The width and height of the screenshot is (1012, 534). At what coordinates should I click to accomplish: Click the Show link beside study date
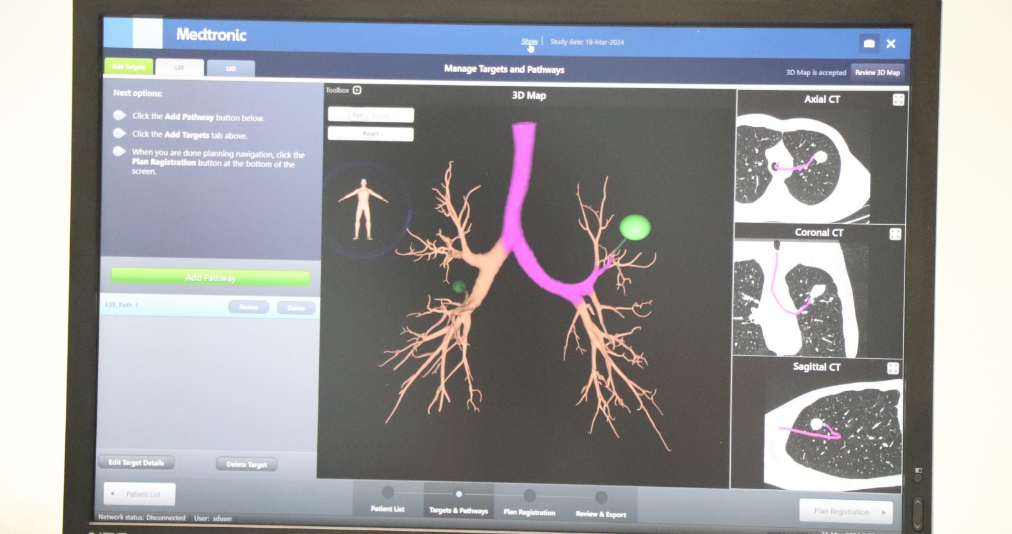(529, 42)
